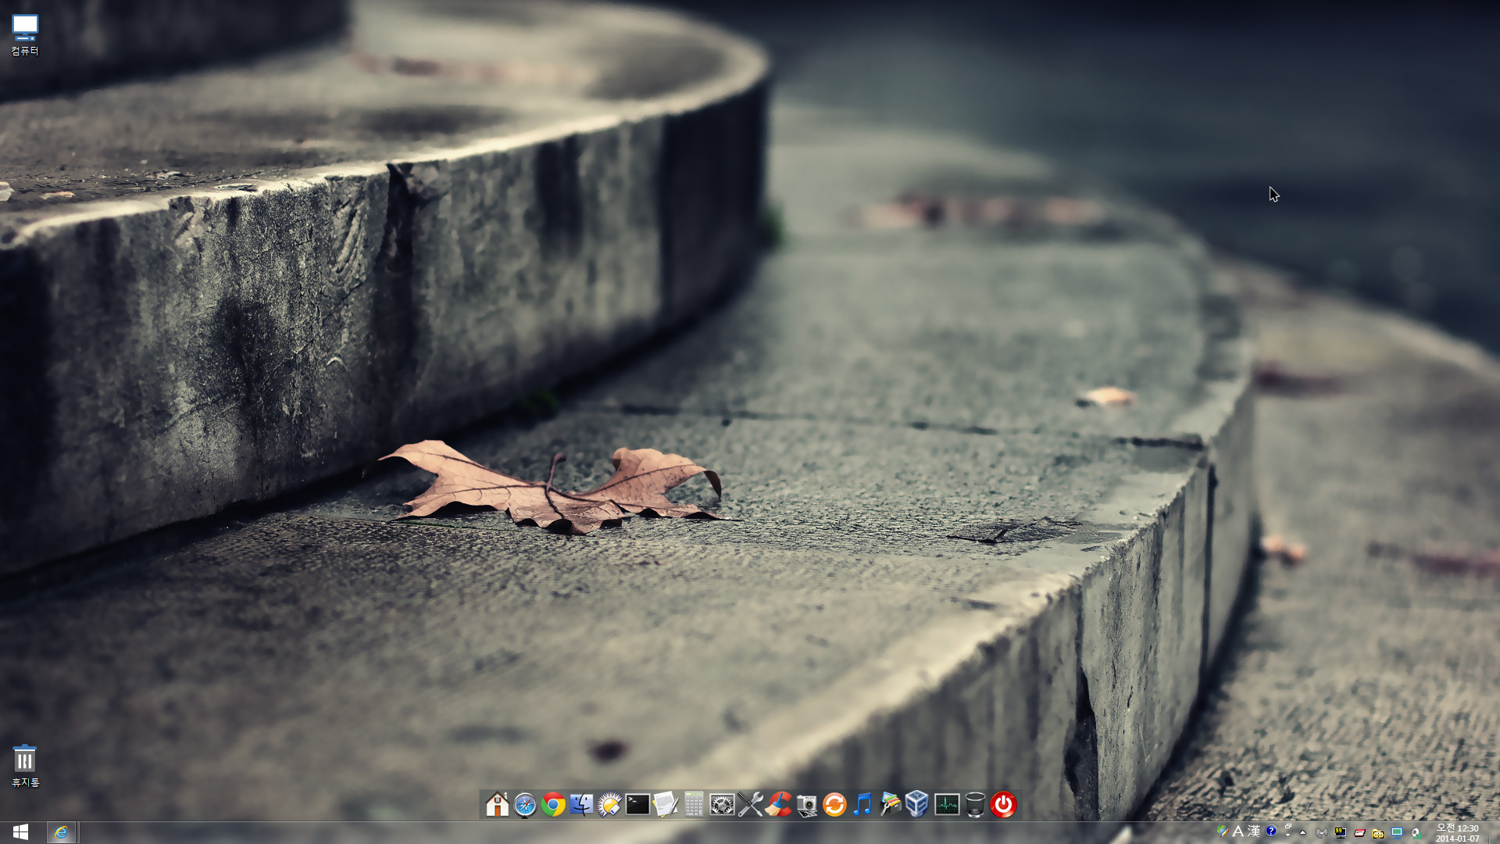Open the Calculator icon in dock
The height and width of the screenshot is (844, 1500).
click(x=694, y=804)
